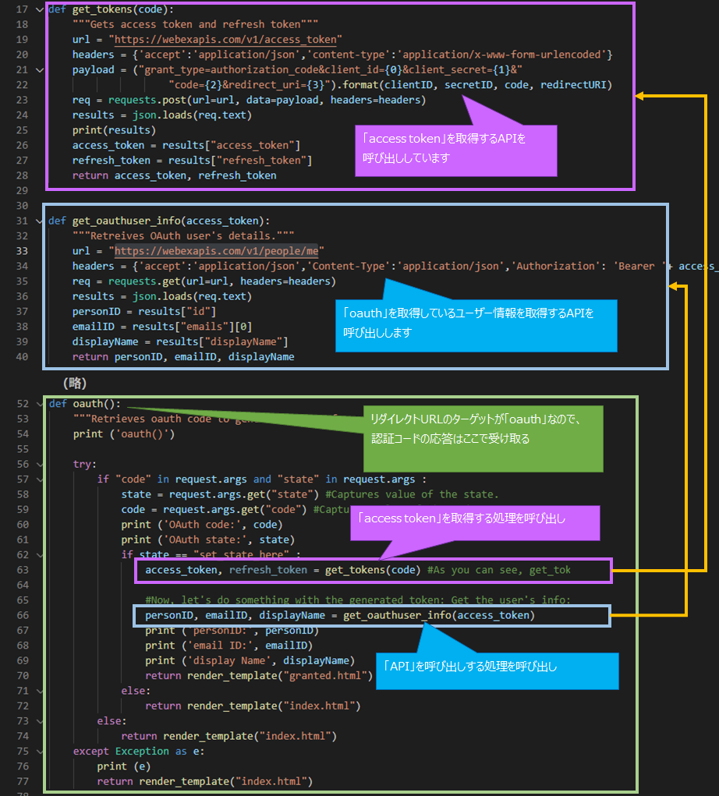Image resolution: width=719 pixels, height=796 pixels.
Task: Collapse the get_oauthuser_info function fold chevron
Action: point(41,221)
